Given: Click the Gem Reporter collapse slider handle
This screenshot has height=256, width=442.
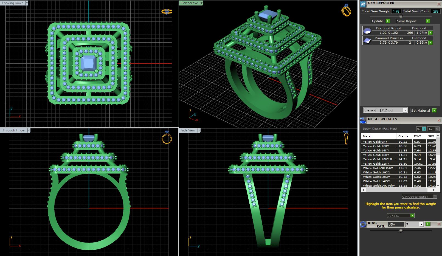Looking at the screenshot, I should tap(401, 16).
